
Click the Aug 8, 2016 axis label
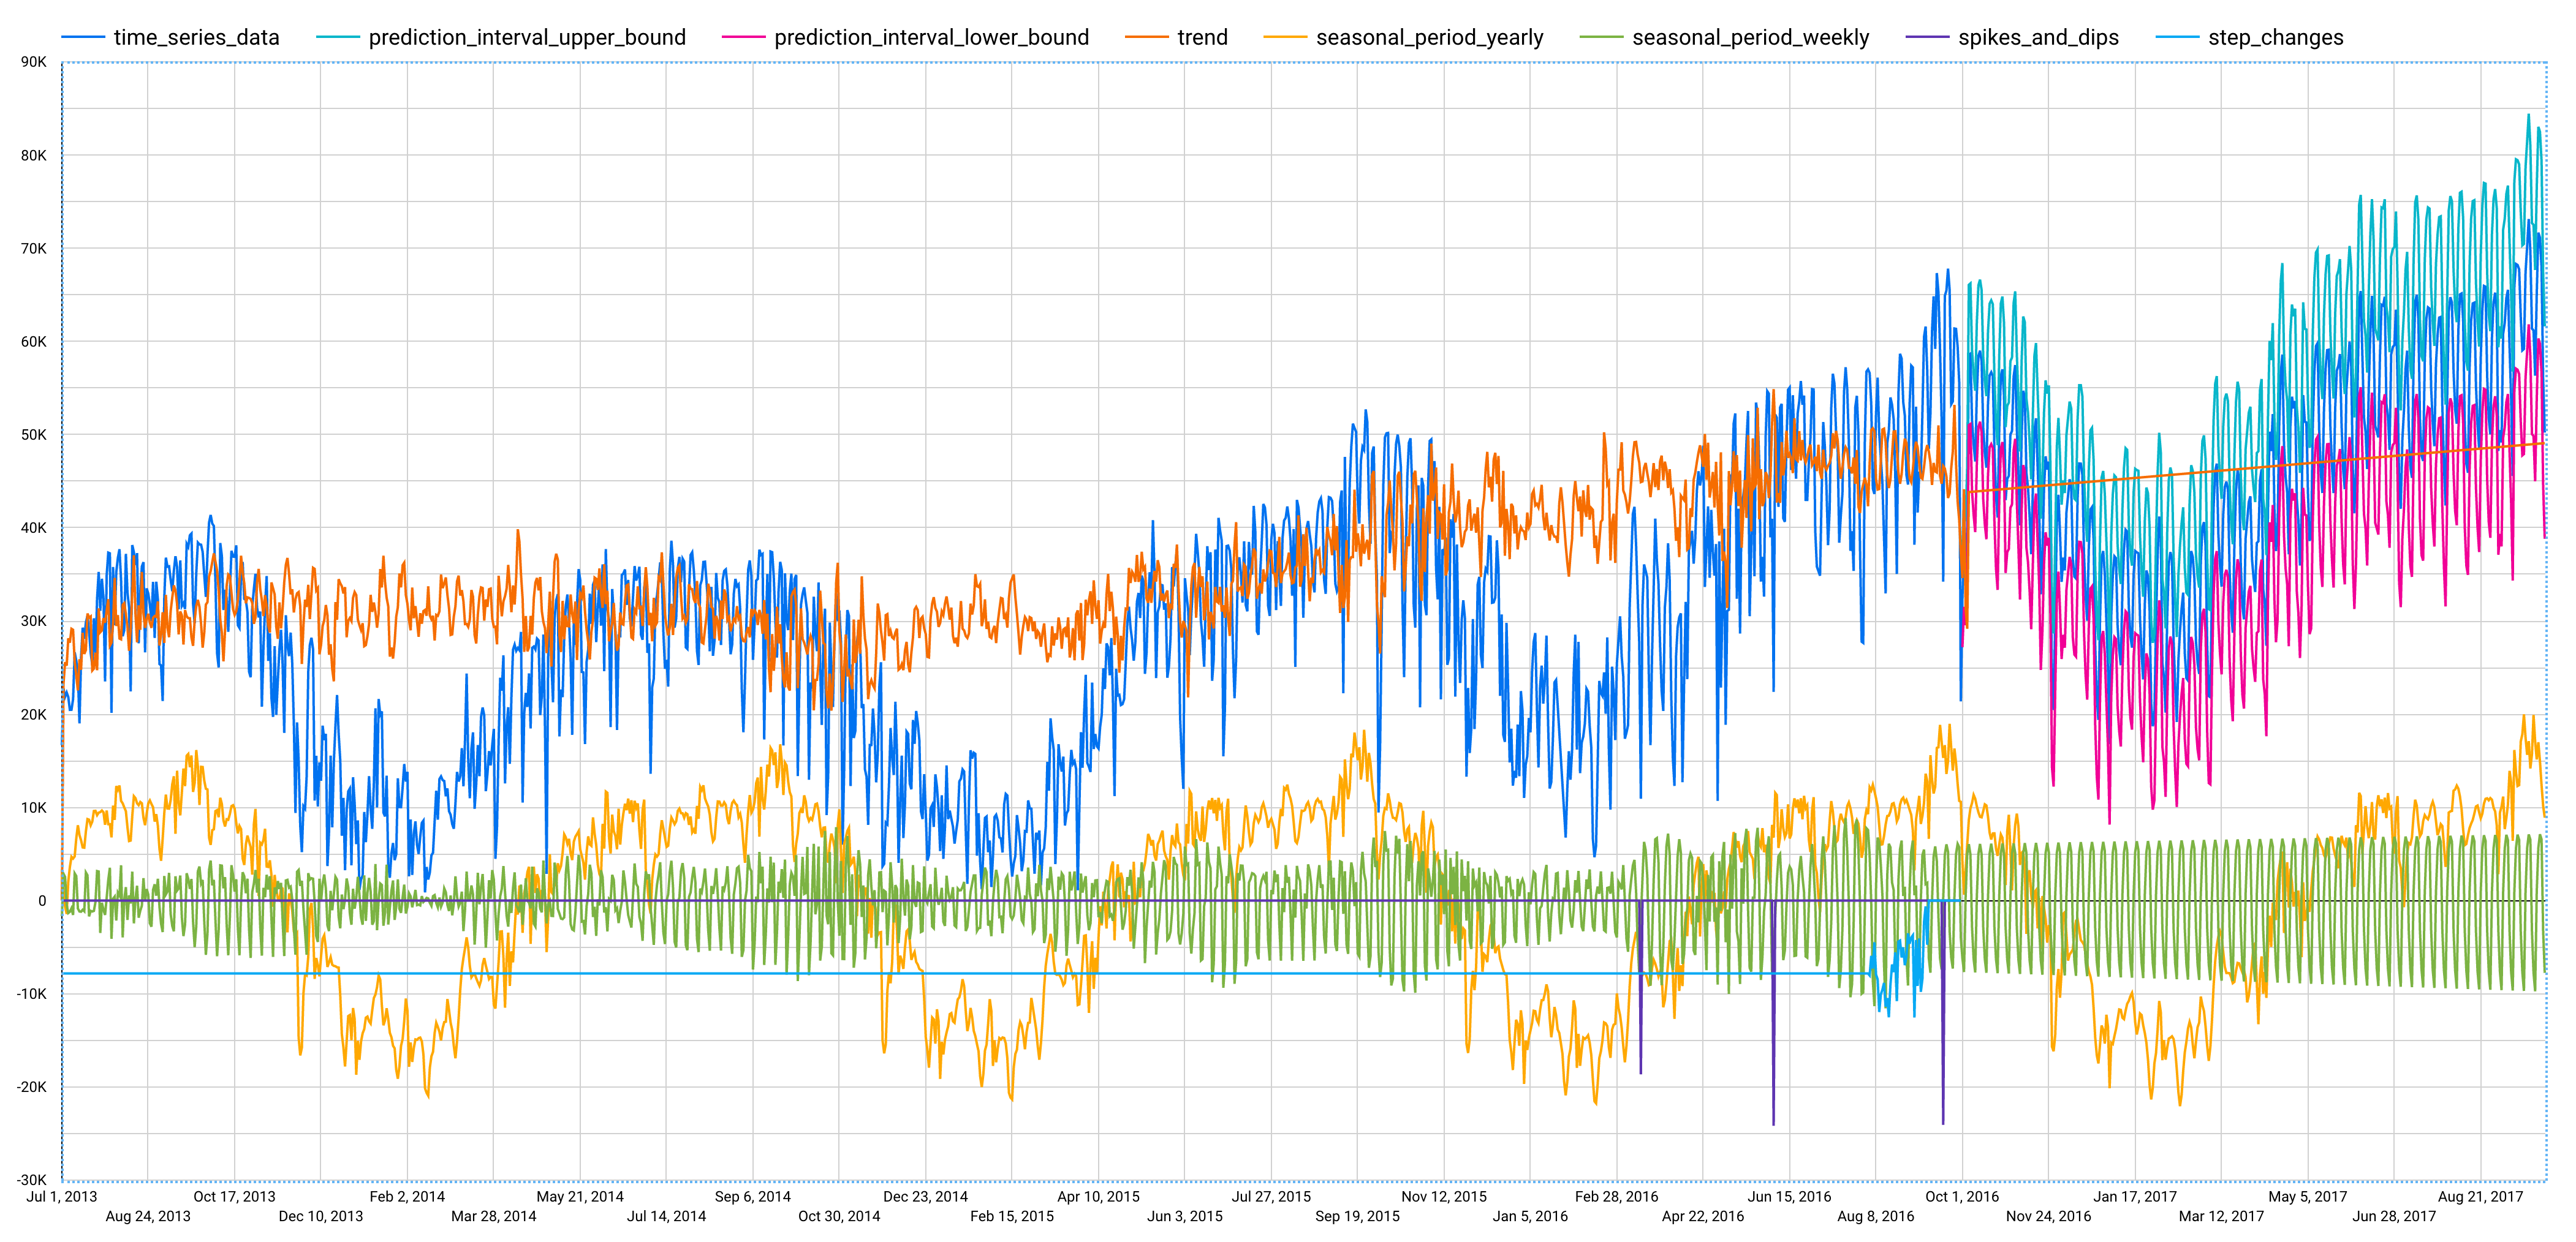pos(1876,1216)
